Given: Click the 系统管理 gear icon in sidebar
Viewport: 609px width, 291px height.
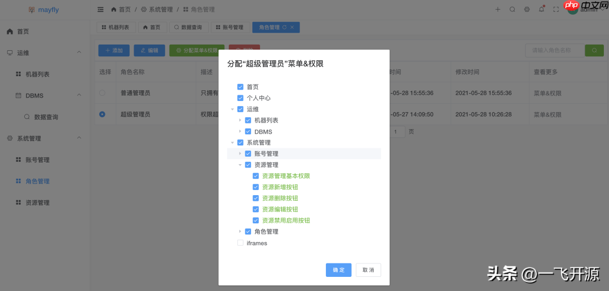Looking at the screenshot, I should 10,138.
